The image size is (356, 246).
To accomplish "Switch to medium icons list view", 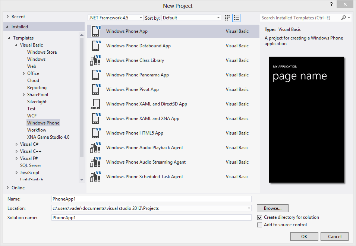I will tap(236, 18).
